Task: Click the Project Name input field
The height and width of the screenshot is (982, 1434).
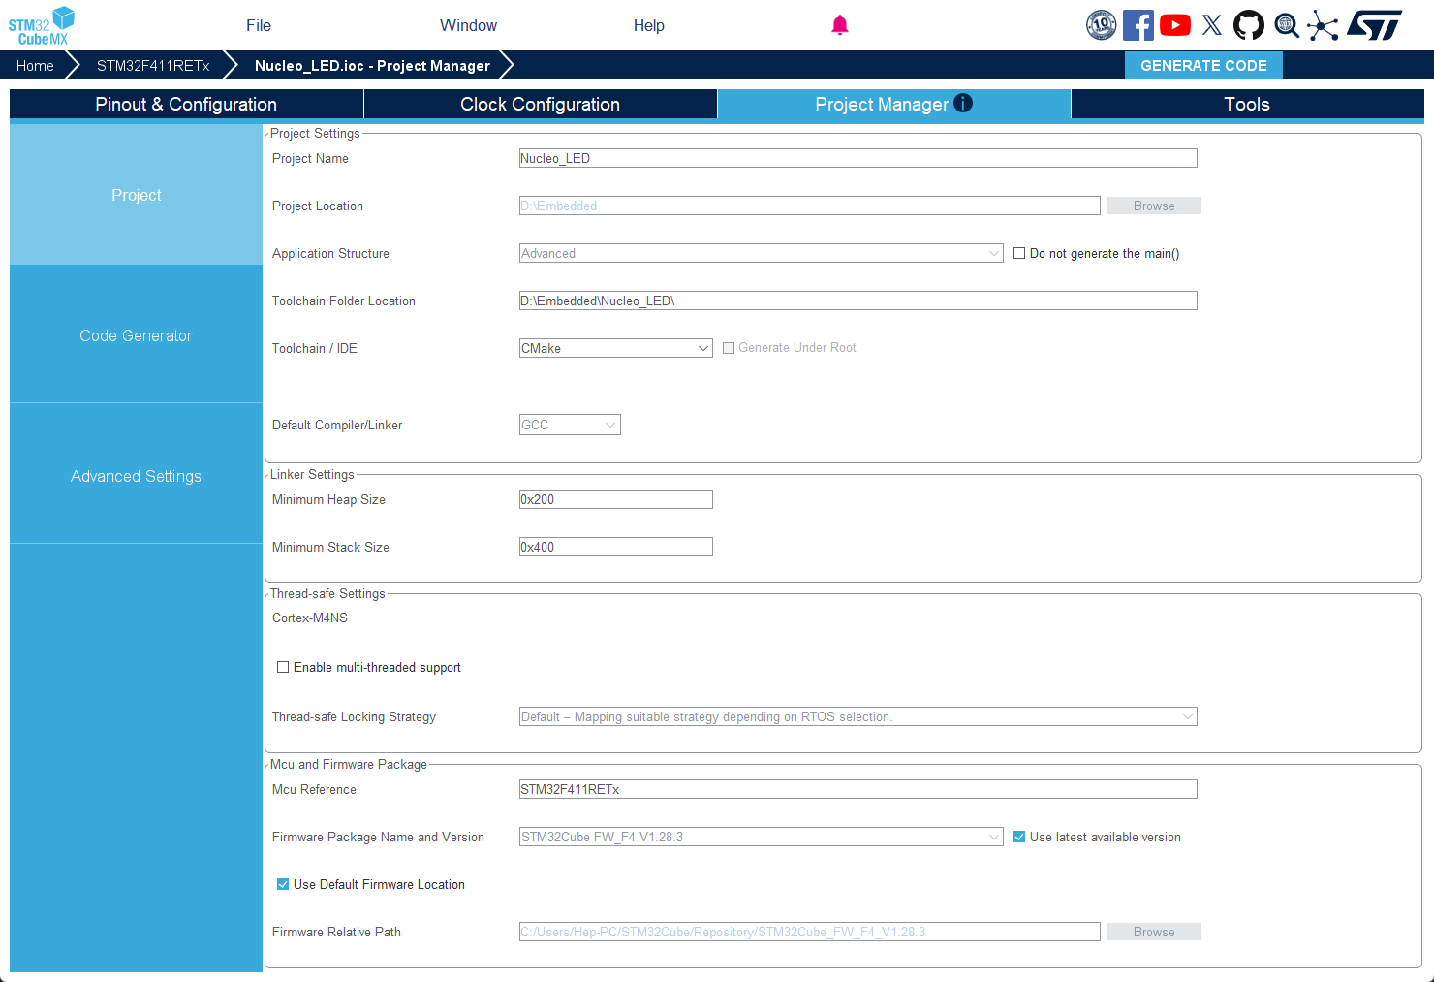Action: [x=857, y=158]
